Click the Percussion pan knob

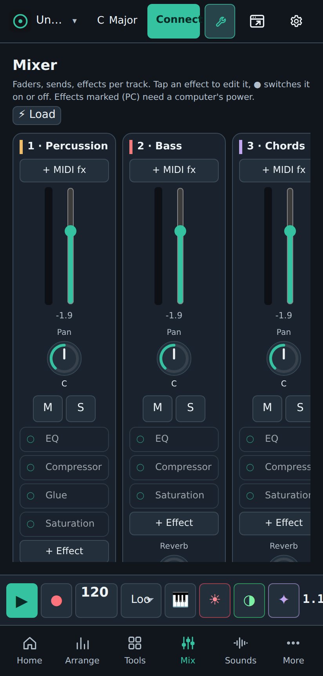(64, 358)
